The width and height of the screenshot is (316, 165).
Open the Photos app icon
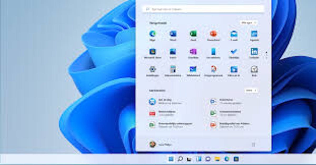point(173,51)
